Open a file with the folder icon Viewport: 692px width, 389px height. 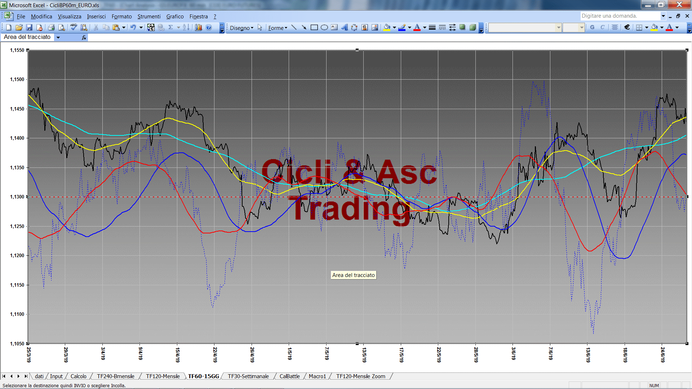[x=19, y=27]
